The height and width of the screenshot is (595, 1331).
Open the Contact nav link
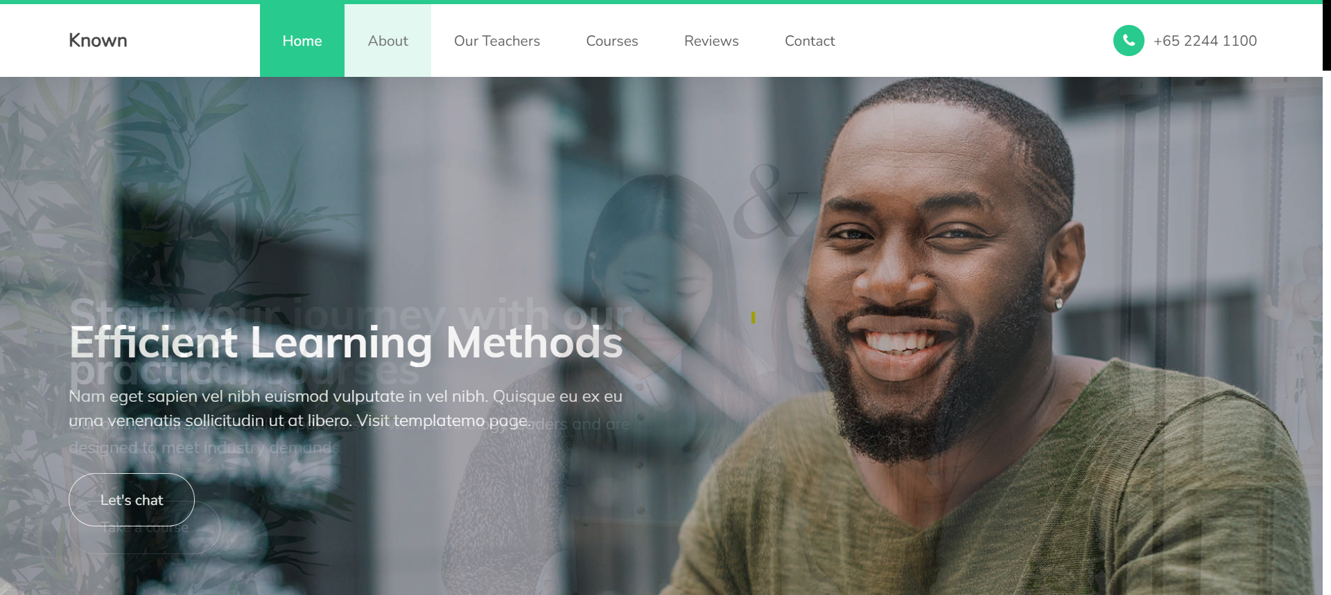[x=810, y=41]
